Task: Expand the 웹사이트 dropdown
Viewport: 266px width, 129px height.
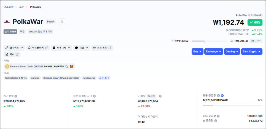Action: [14, 48]
